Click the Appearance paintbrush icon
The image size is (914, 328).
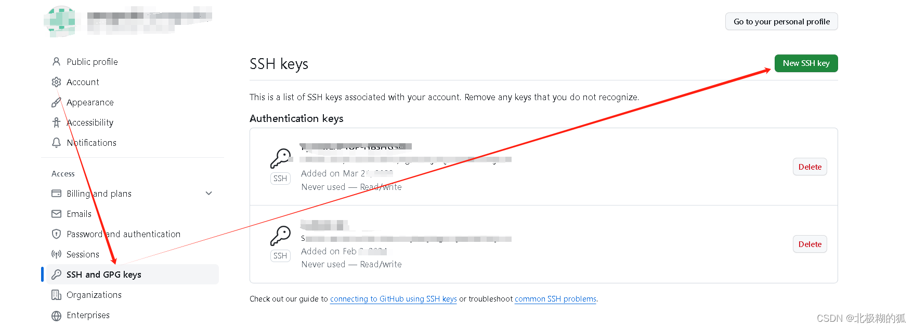point(56,102)
